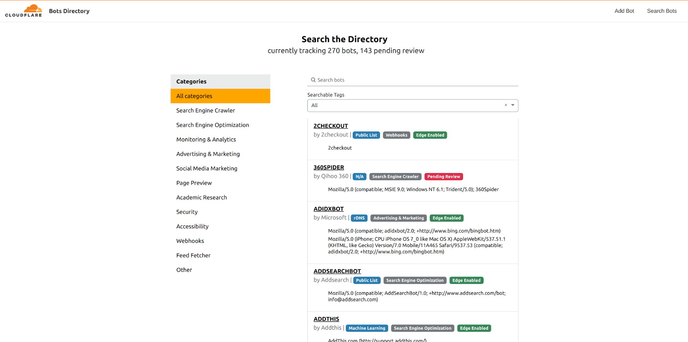Click the rDNS tag on ADIDXBOT
Screen dimensions: 688x342
[359, 218]
